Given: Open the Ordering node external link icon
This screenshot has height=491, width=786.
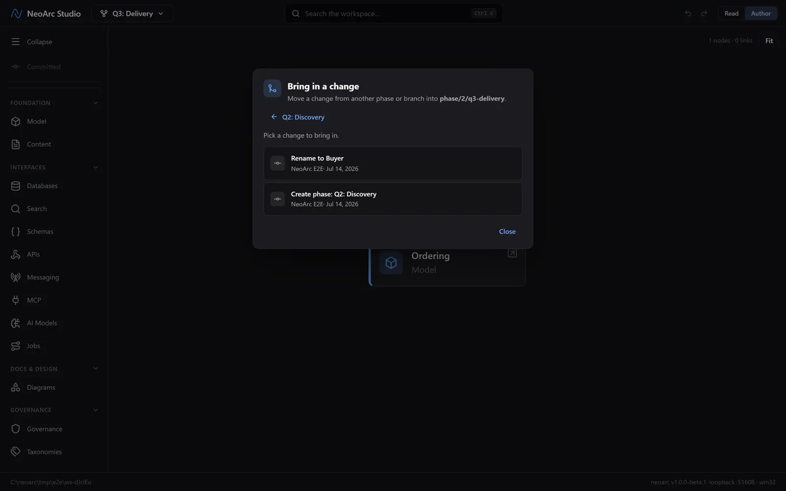Looking at the screenshot, I should pyautogui.click(x=512, y=253).
